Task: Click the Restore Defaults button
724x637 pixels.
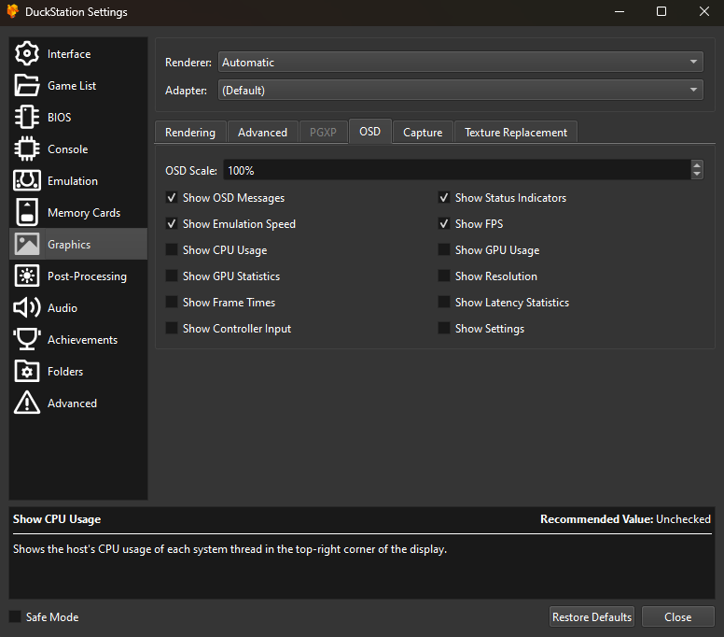Action: coord(592,616)
